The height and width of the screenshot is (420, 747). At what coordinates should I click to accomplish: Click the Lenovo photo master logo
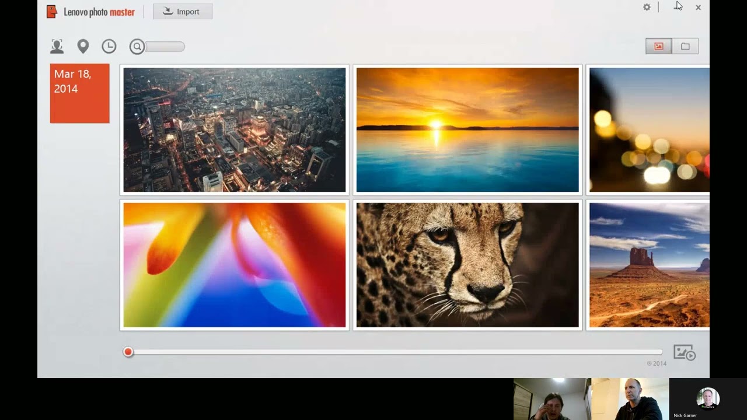tap(90, 12)
